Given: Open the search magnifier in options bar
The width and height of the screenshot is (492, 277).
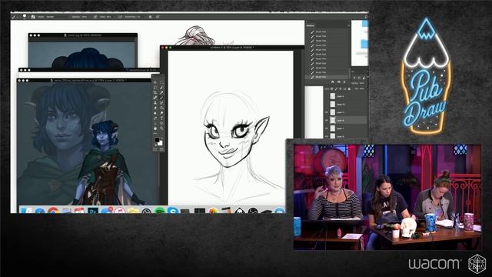Looking at the screenshot, I should [x=366, y=16].
